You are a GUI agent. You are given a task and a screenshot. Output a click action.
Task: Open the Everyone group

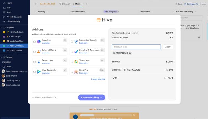tap(6, 62)
